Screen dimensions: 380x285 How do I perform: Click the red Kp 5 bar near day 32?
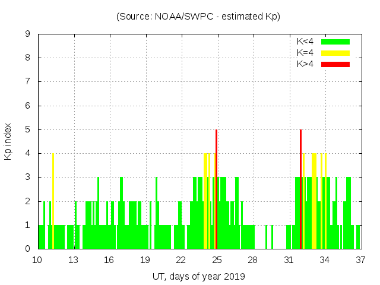tap(300, 190)
